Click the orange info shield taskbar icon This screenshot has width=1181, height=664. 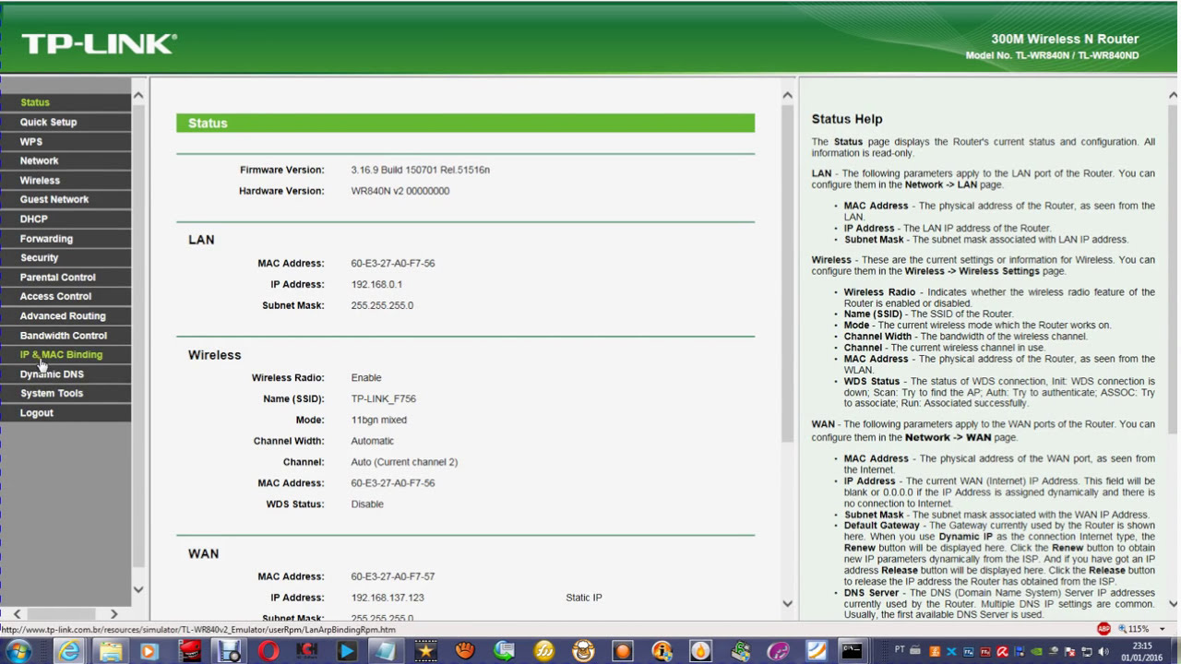click(662, 652)
